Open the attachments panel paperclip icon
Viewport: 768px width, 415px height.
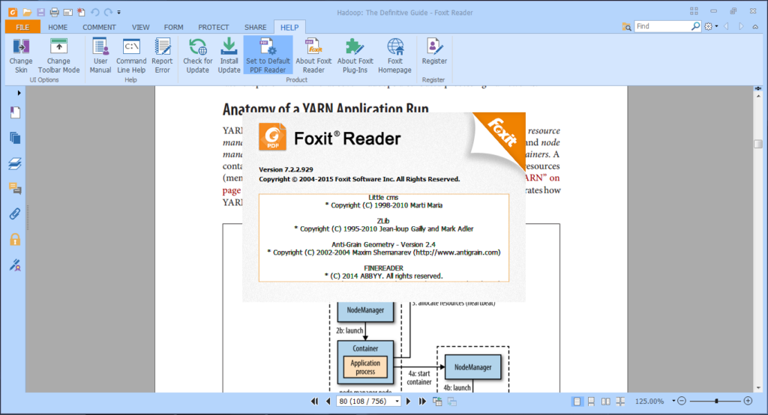(x=15, y=213)
